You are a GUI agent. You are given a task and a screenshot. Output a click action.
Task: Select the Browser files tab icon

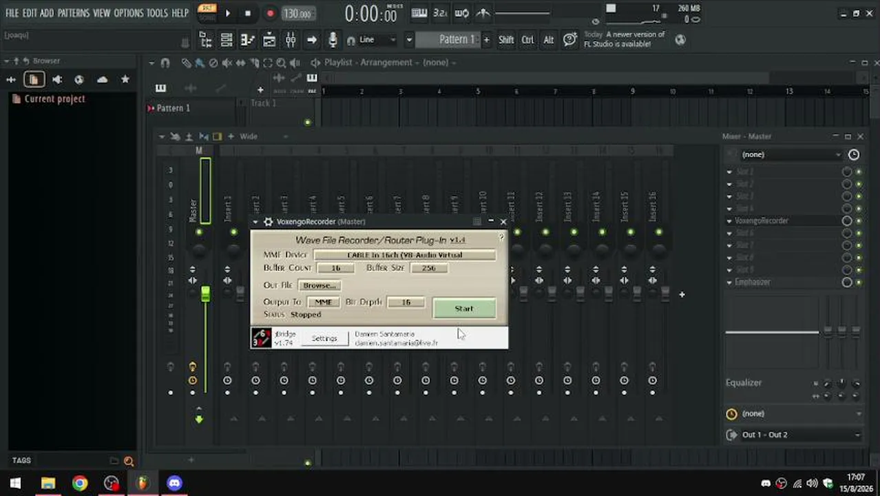(x=33, y=79)
